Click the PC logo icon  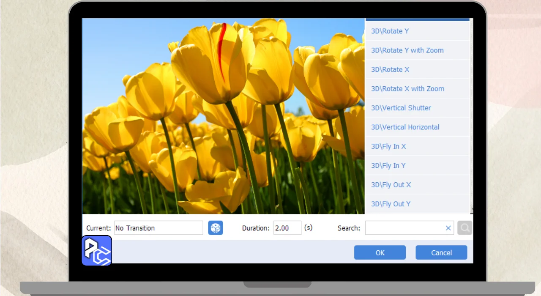click(x=97, y=251)
